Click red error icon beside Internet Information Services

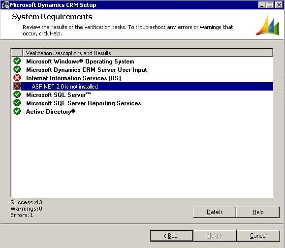(x=17, y=78)
